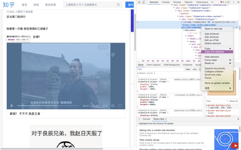Click the red error count indicator

click(222, 2)
